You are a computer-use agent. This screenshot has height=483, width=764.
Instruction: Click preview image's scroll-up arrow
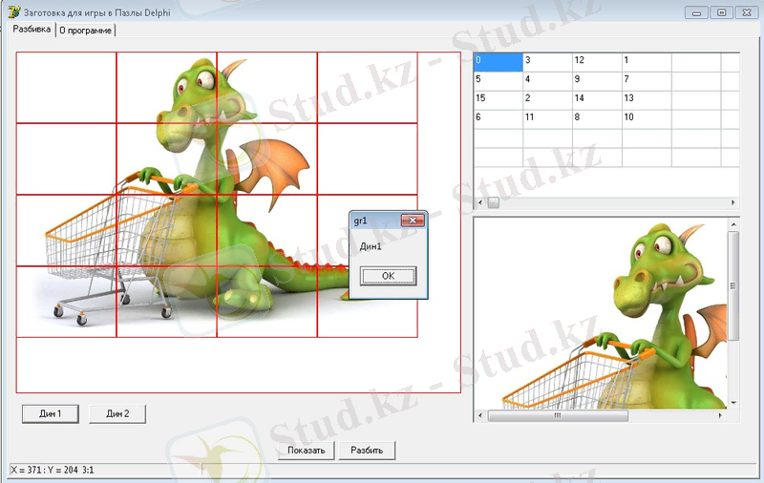point(733,224)
